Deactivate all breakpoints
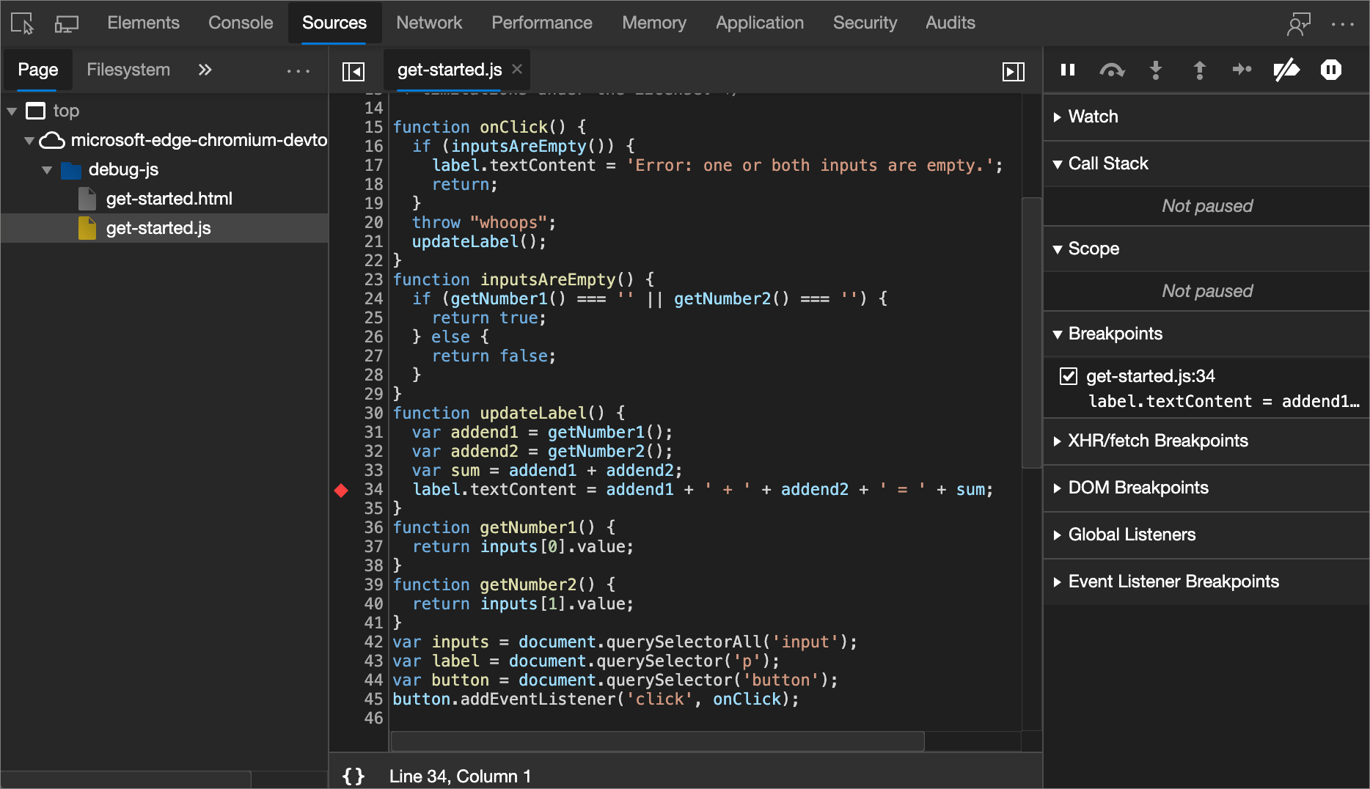Screen dimensions: 1370x789 point(1287,70)
